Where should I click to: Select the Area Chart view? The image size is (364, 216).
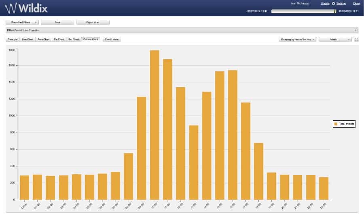click(43, 39)
